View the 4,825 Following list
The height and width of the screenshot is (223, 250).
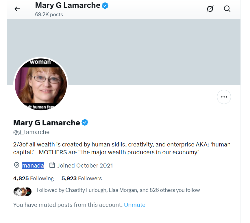coord(34,178)
